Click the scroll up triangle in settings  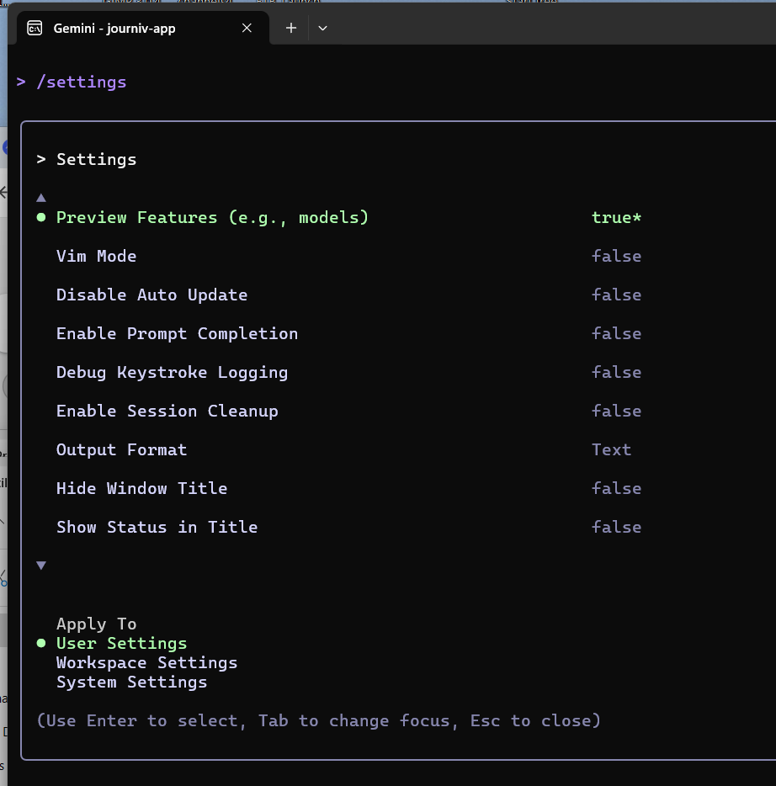coord(40,198)
